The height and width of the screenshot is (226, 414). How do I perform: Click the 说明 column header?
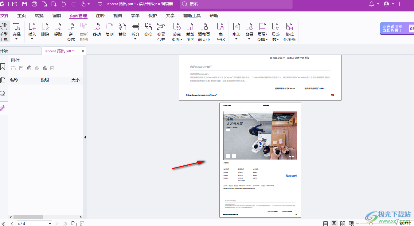[x=55, y=80]
